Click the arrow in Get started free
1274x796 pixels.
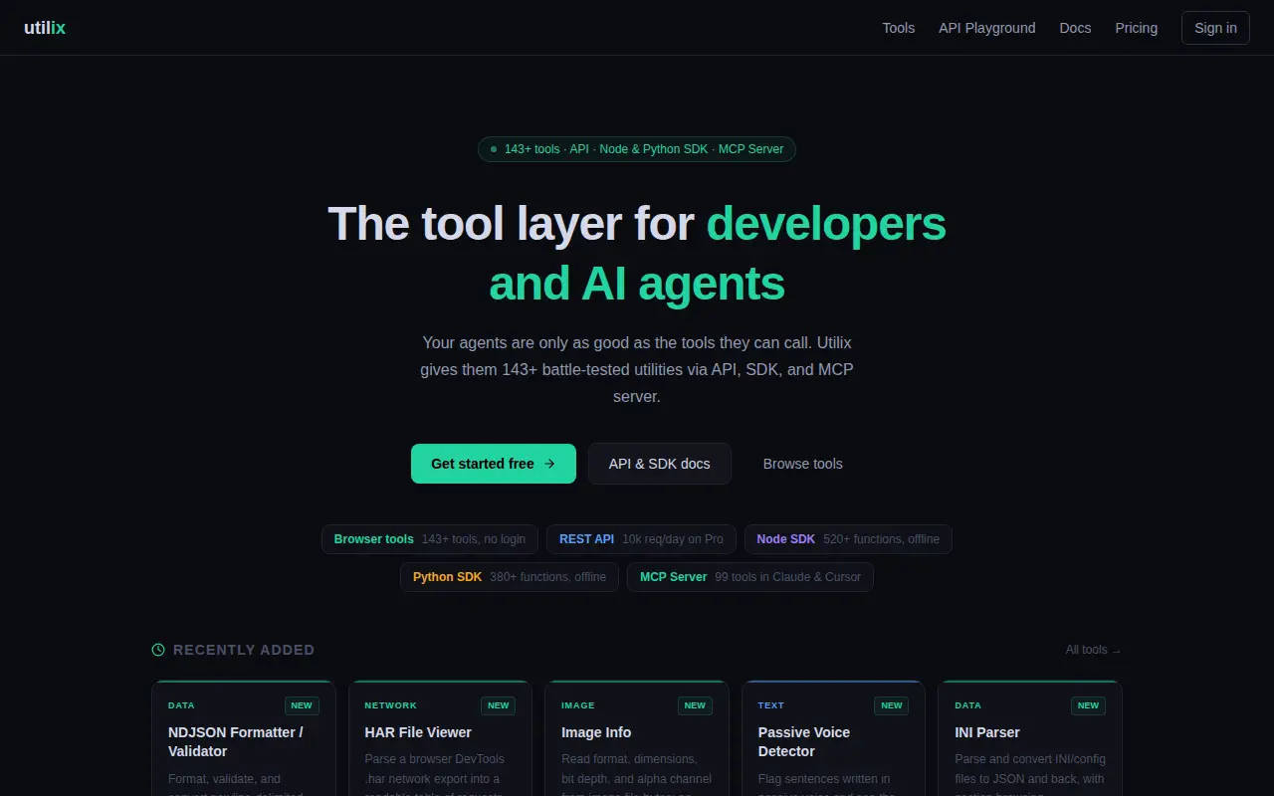549,464
